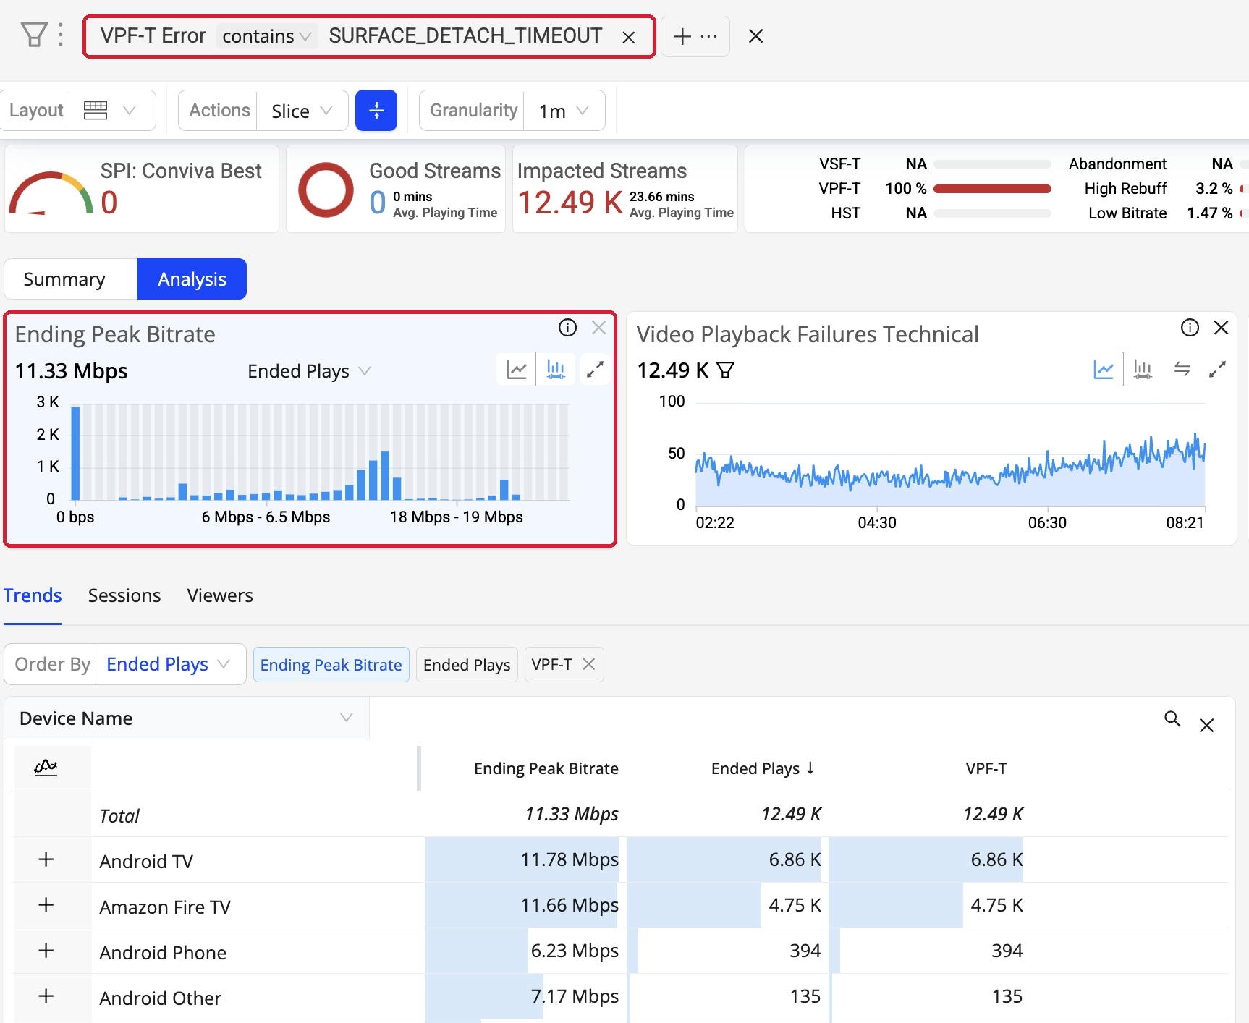The width and height of the screenshot is (1249, 1023).
Task: Expand the Video Playback Failures chart
Action: [x=1217, y=370]
